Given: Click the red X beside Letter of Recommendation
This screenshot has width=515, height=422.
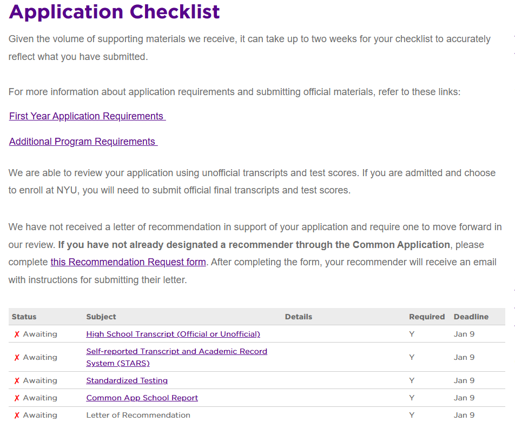Looking at the screenshot, I should point(17,416).
